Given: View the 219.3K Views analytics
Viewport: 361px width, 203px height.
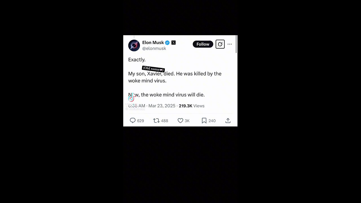Looking at the screenshot, I should 191,106.
